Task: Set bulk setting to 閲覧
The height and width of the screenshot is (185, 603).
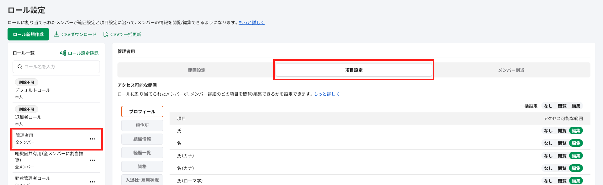Action: (562, 106)
